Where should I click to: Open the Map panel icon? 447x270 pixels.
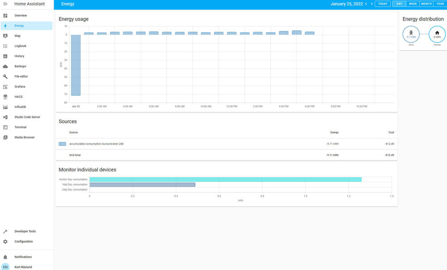pyautogui.click(x=5, y=36)
